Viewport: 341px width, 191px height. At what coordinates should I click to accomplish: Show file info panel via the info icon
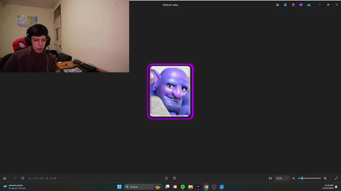coord(23,178)
